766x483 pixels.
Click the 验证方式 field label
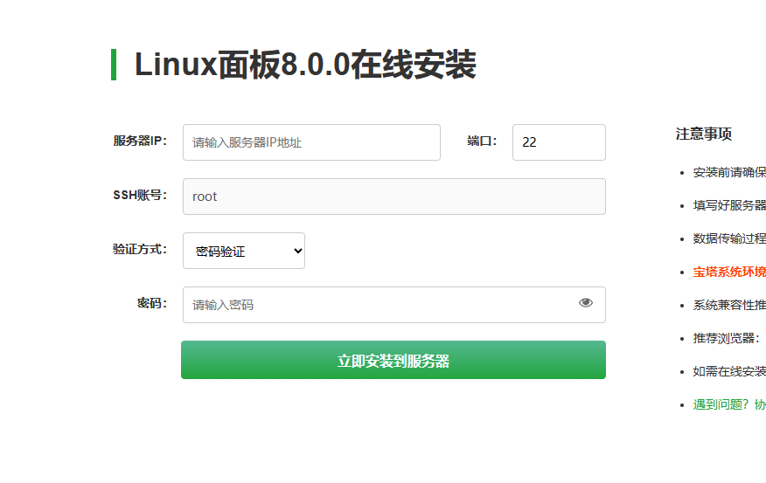pos(140,249)
